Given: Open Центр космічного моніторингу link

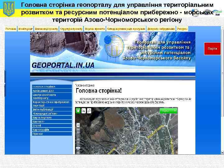Looking at the screenshot, I should pyautogui.click(x=52, y=96).
